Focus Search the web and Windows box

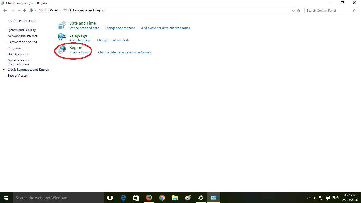58,198
